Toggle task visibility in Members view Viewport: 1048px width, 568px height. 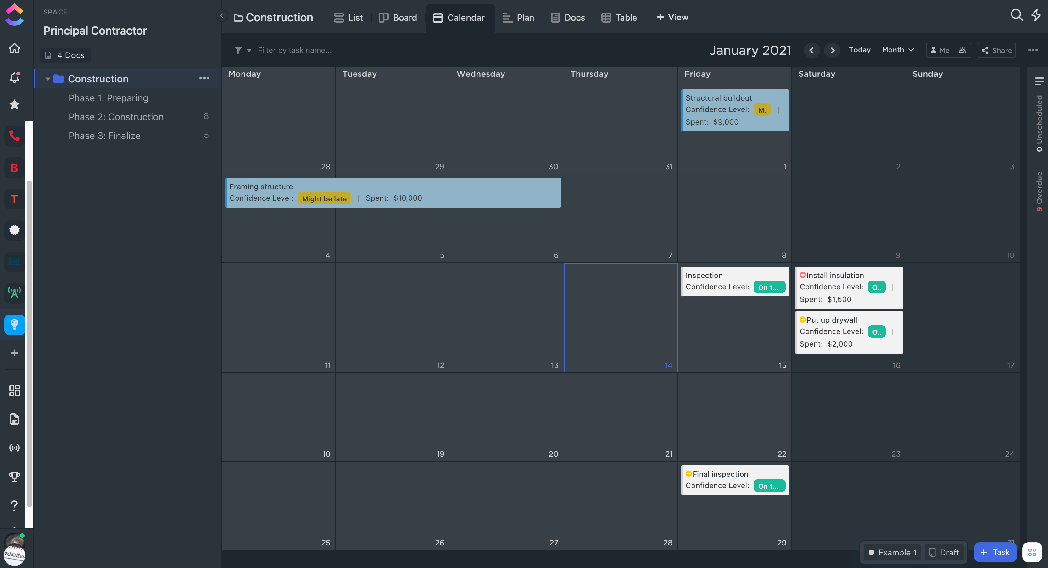coord(963,50)
